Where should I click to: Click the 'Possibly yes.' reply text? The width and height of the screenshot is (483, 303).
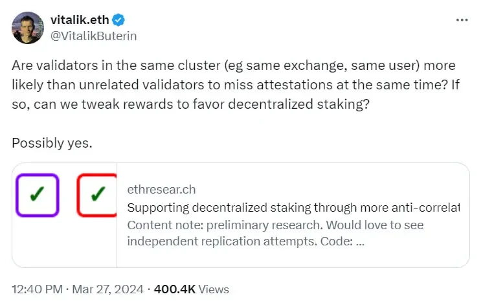point(52,143)
